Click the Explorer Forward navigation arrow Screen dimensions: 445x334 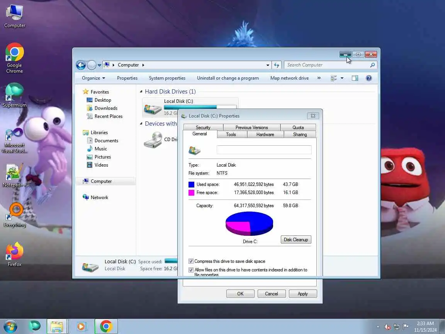coord(92,65)
